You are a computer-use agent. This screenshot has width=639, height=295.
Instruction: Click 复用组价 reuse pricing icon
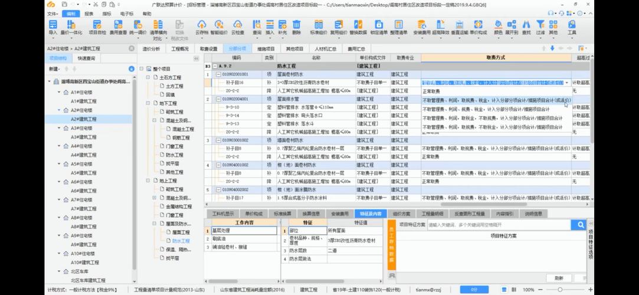click(339, 24)
